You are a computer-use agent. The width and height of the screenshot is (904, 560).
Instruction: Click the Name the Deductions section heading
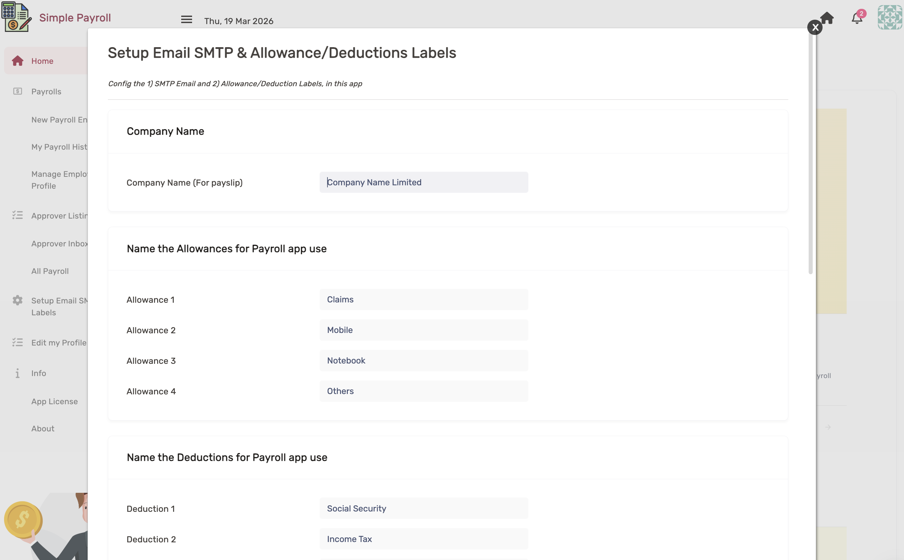click(227, 457)
